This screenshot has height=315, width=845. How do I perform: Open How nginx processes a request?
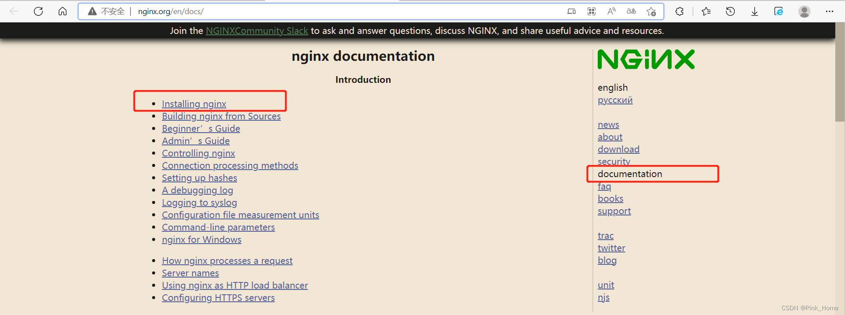[227, 261]
